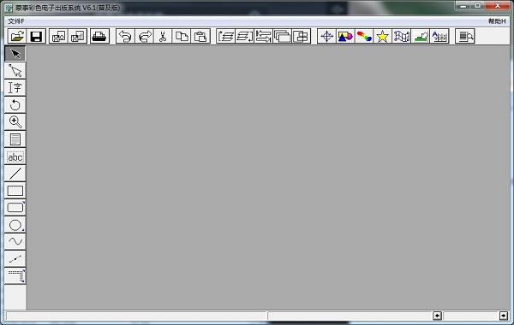Select the rounded rectangle tool

click(x=15, y=208)
